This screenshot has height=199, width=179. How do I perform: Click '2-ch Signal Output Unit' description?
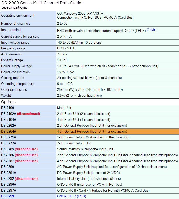(x=74, y=143)
